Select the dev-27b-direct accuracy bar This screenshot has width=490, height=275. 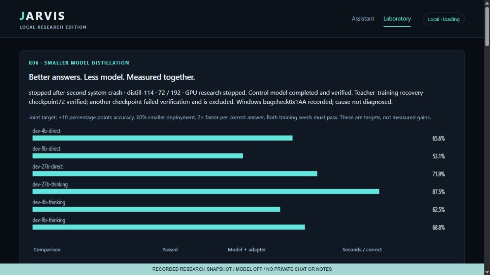click(175, 173)
